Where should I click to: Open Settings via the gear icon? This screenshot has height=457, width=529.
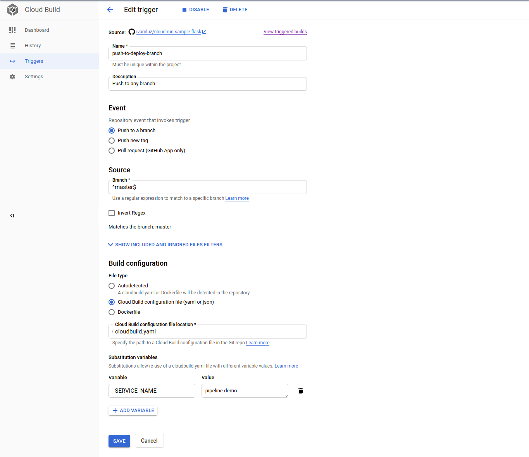point(12,76)
